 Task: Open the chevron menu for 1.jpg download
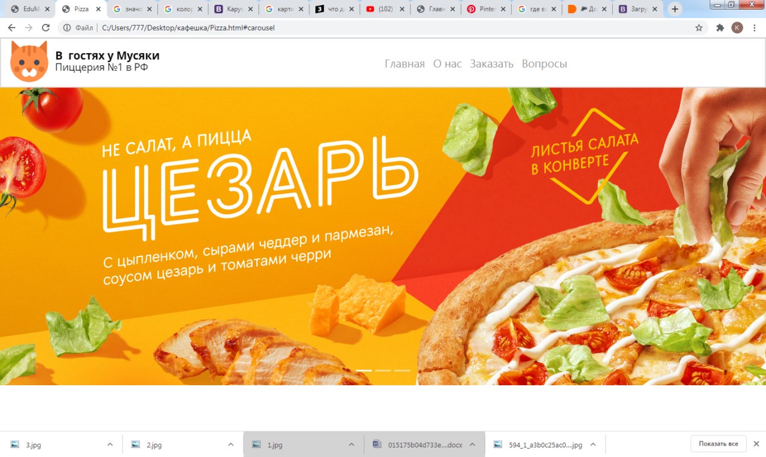click(352, 444)
